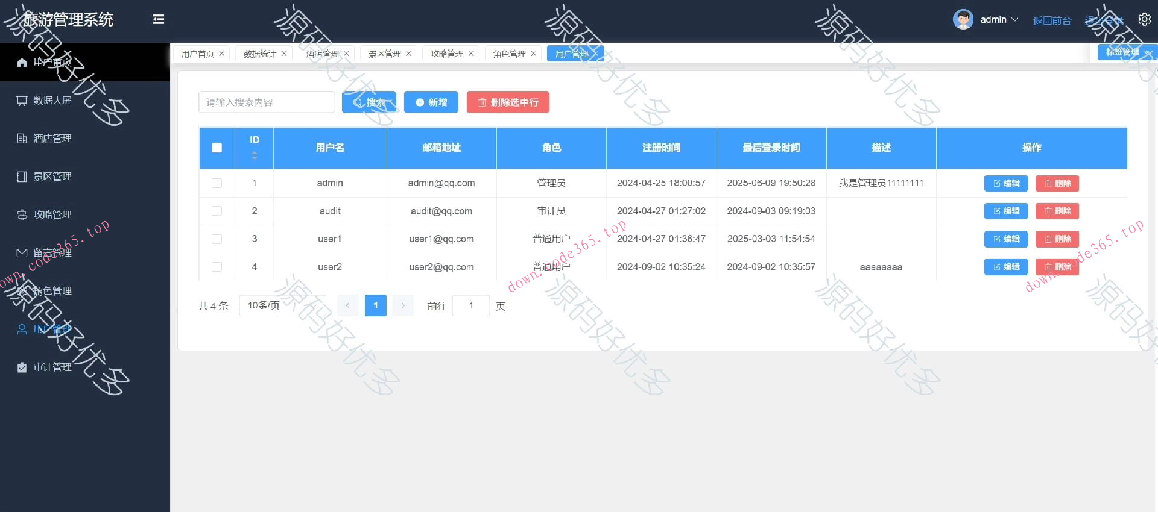Switch to the 景区管理 tab
The height and width of the screenshot is (512, 1158).
pos(385,54)
